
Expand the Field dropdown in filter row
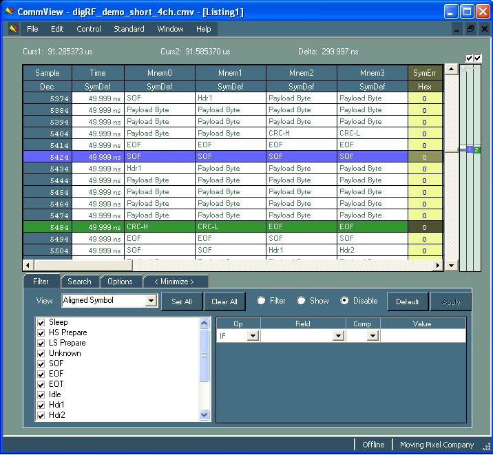[338, 336]
